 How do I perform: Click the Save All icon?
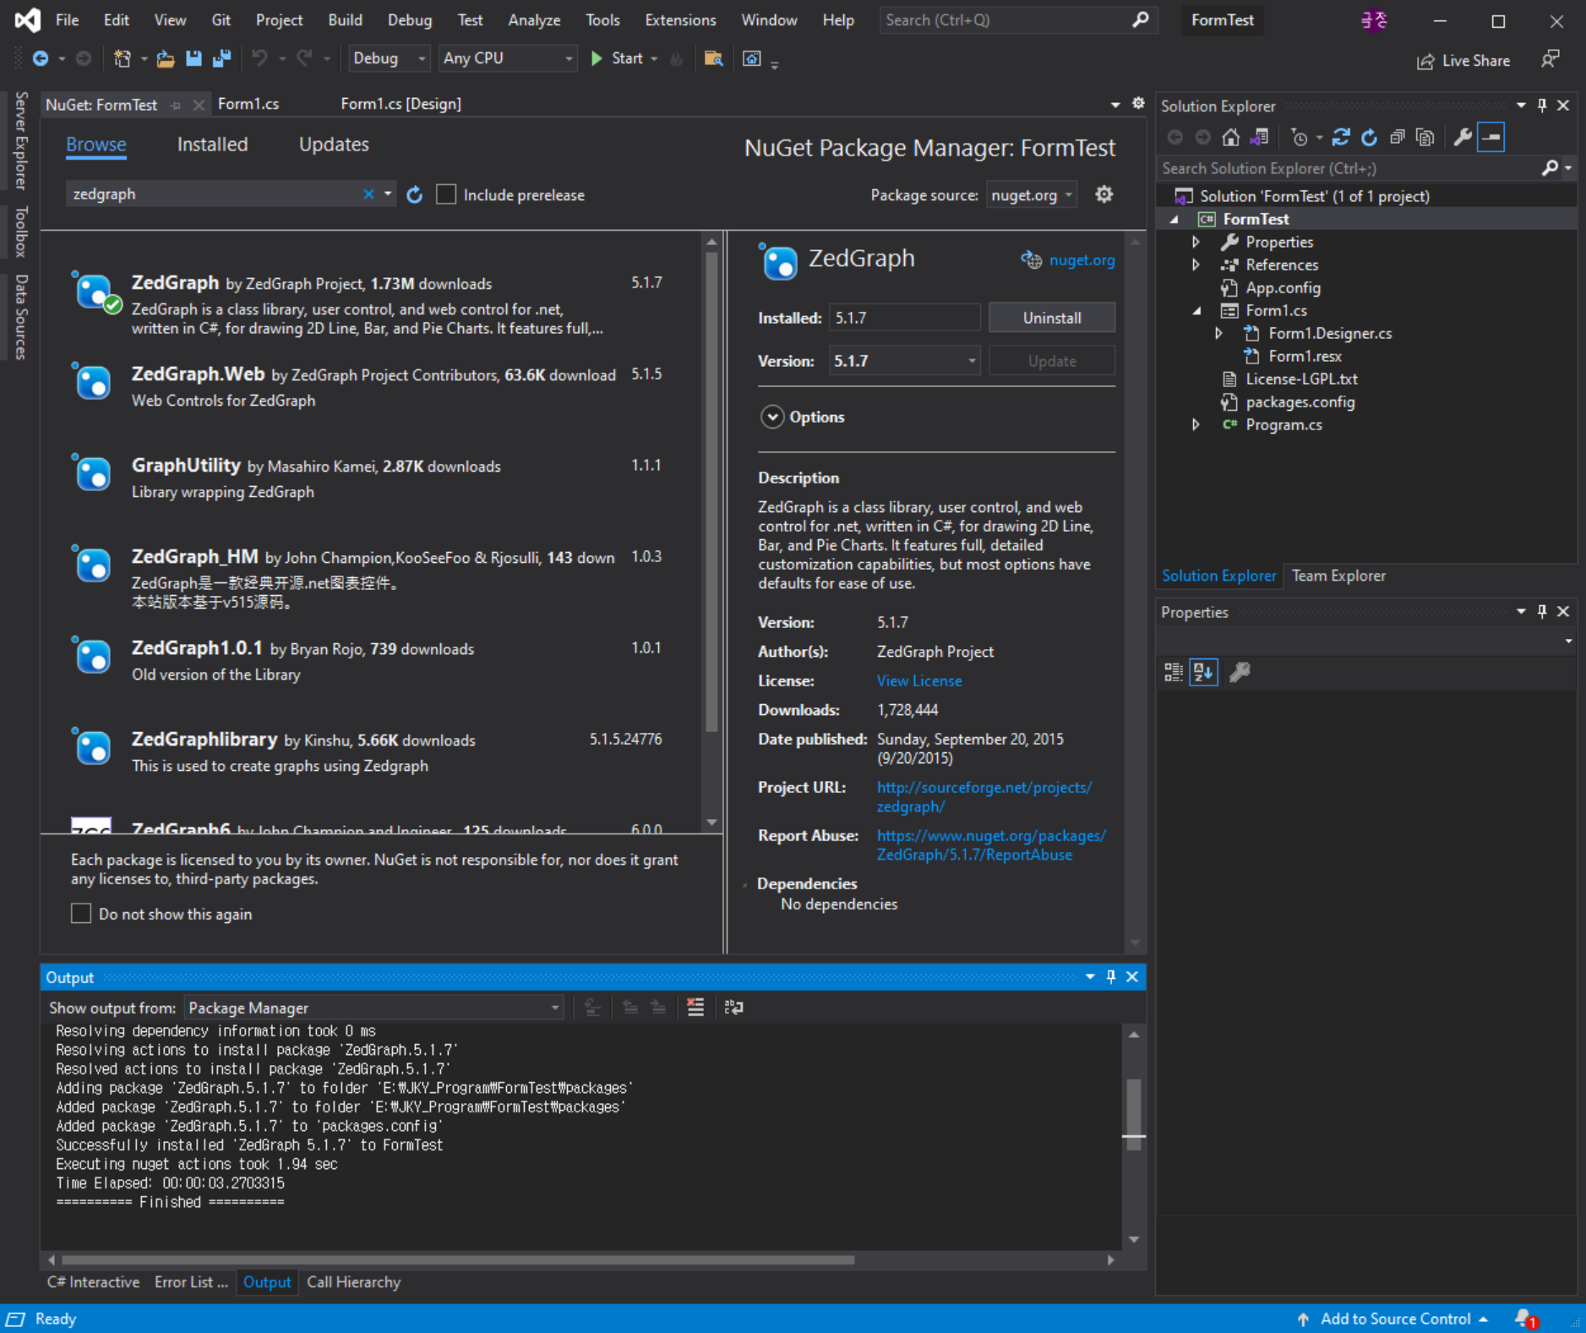222,58
